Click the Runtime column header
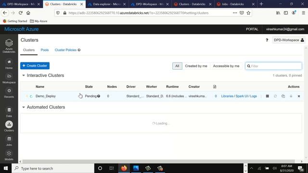The height and width of the screenshot is (173, 308). coord(172,86)
